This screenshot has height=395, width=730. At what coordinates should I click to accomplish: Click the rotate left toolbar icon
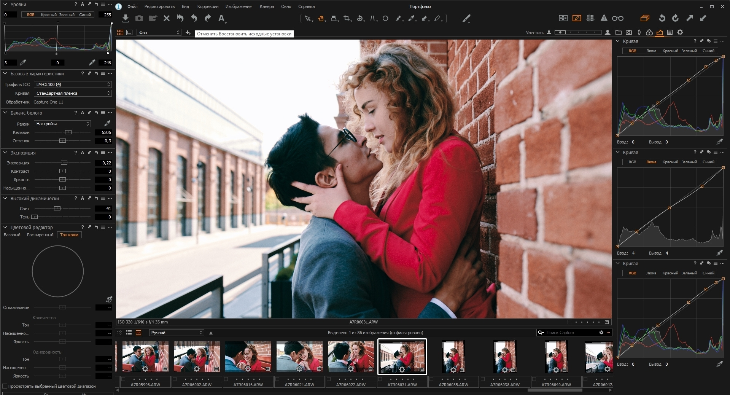point(662,18)
